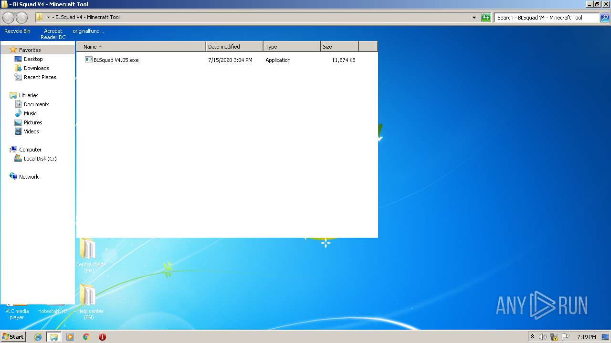Click the search magnifier icon
The height and width of the screenshot is (343, 611).
[x=605, y=18]
